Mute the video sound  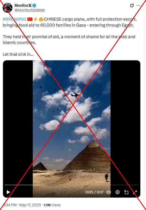click(108, 192)
